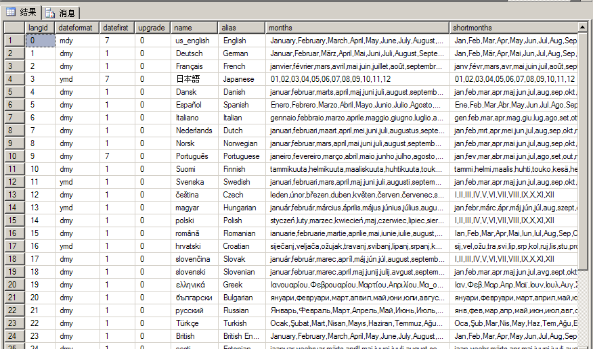Screen dimensions: 593x349
Task: Select the slovenčina name cell
Action: pyautogui.click(x=194, y=259)
